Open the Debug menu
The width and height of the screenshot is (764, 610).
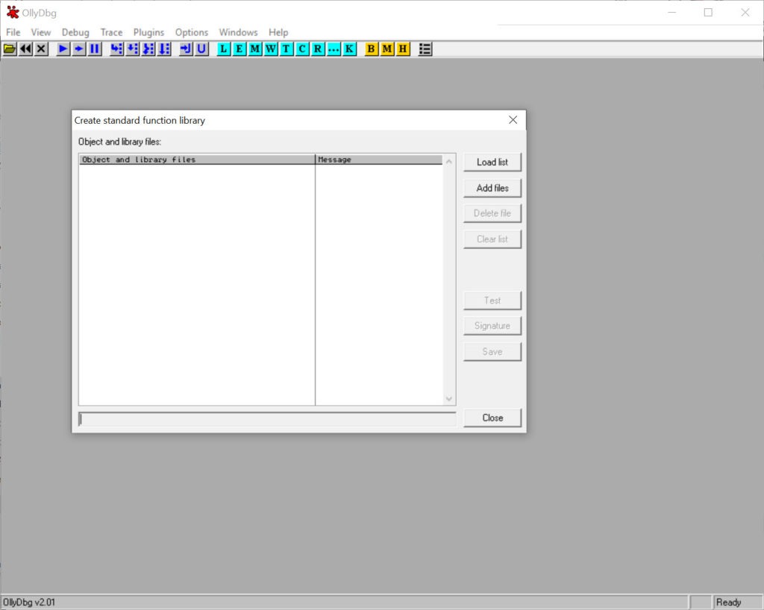[x=75, y=32]
